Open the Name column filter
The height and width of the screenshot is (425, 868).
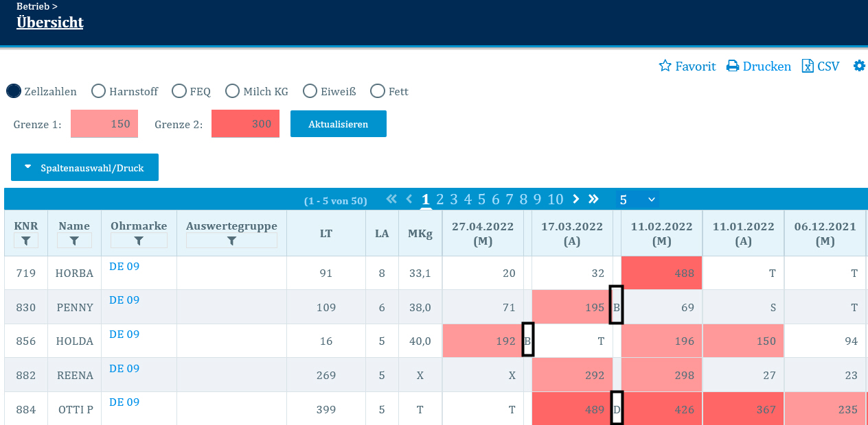coord(74,241)
